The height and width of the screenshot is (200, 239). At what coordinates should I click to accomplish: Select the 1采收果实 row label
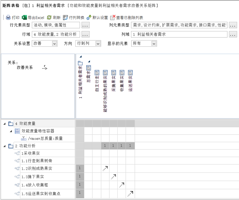pyautogui.click(x=30, y=153)
